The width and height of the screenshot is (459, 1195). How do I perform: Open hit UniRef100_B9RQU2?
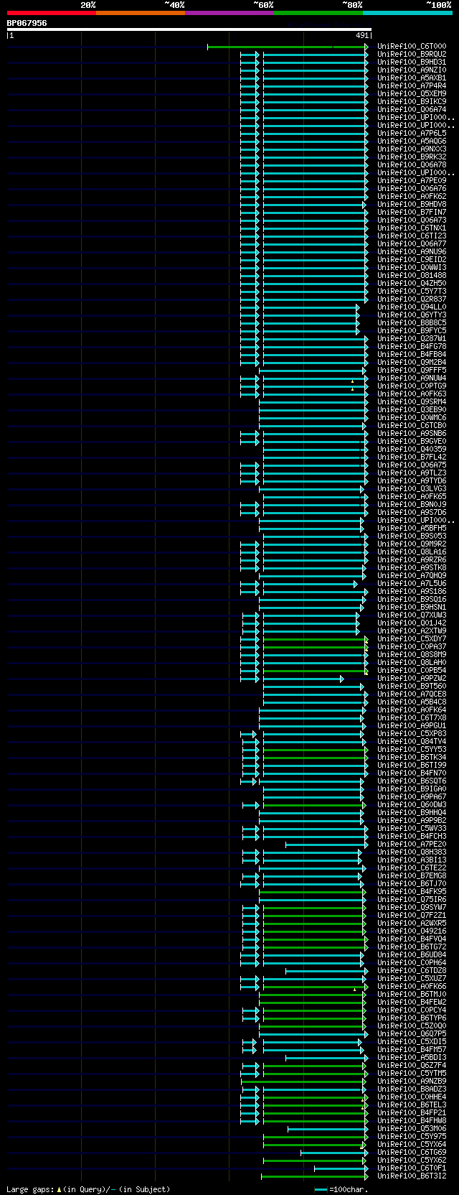point(412,55)
